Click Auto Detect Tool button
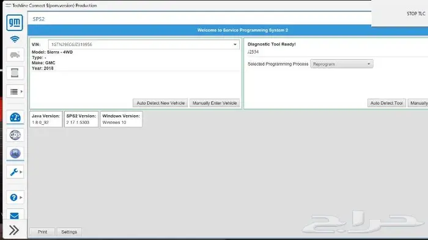The width and height of the screenshot is (428, 240). [386, 103]
